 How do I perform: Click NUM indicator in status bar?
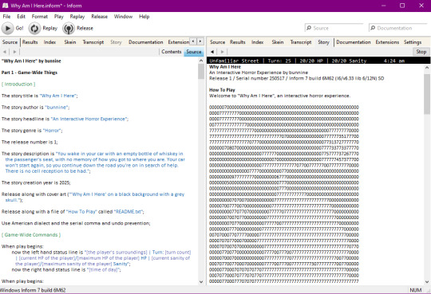pyautogui.click(x=415, y=290)
